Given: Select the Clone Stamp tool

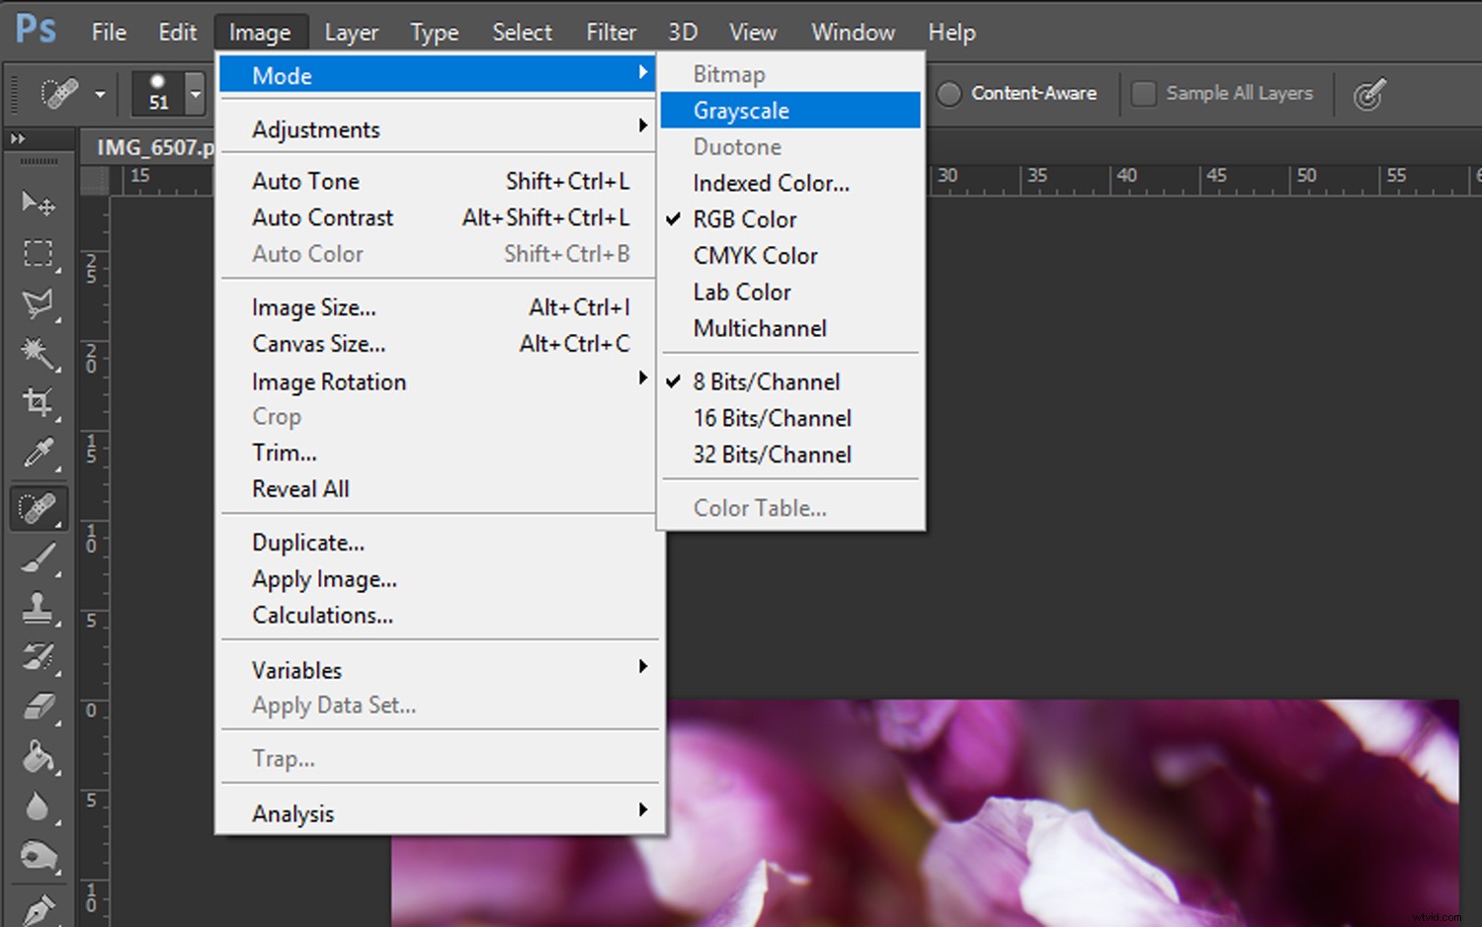Looking at the screenshot, I should point(39,607).
